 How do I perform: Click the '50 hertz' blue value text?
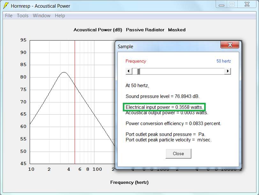[224, 61]
